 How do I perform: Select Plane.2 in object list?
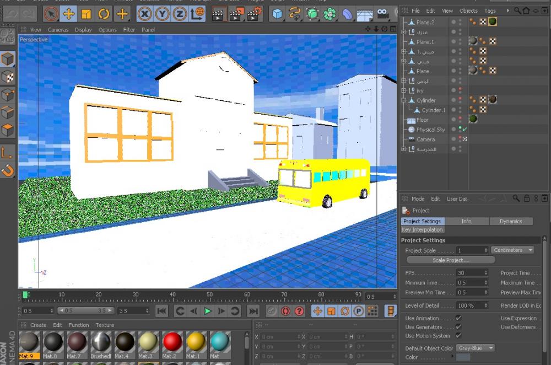425,22
